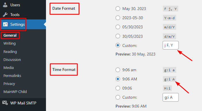Choose the 2023-05-30 date format option
The width and height of the screenshot is (202, 111).
[x=118, y=18]
